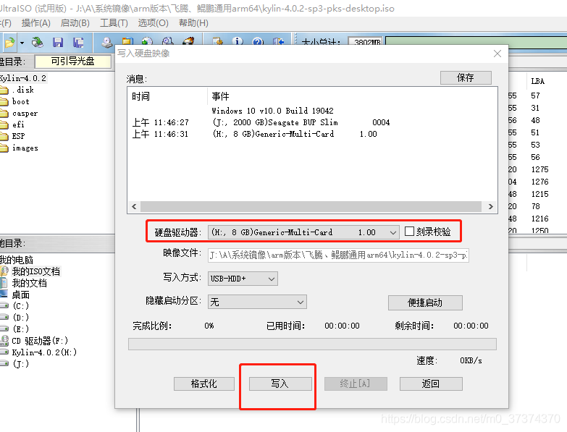Screen dimensions: 567x432
Task: Click the 返回 button
Action: (431, 384)
